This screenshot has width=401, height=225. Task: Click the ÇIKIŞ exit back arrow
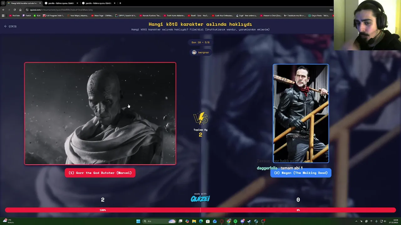click(x=10, y=26)
